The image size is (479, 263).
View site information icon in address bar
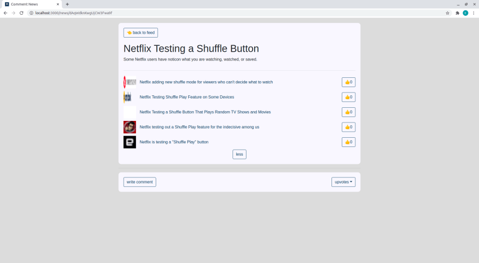click(x=31, y=13)
